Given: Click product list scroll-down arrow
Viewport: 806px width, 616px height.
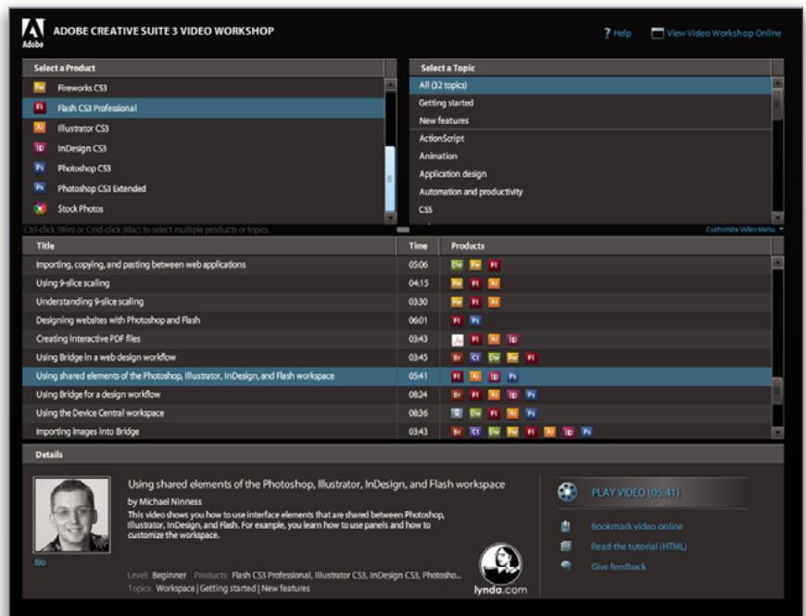Looking at the screenshot, I should click(x=391, y=218).
